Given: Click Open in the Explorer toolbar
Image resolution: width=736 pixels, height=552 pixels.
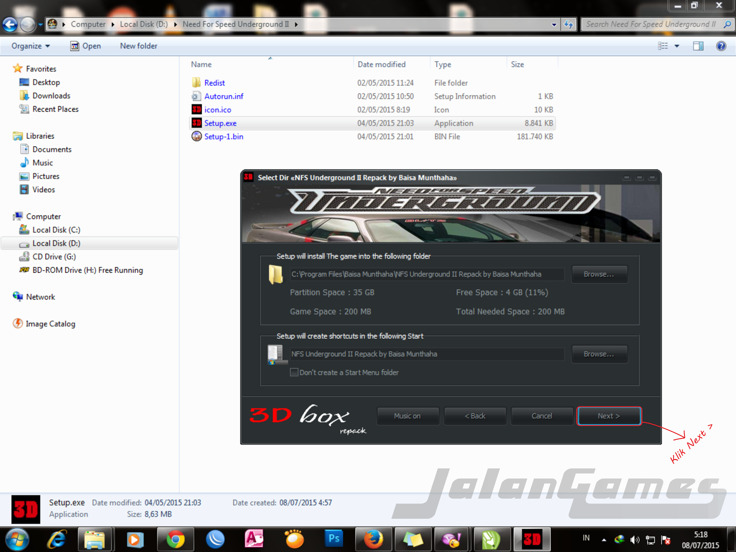Looking at the screenshot, I should click(86, 46).
